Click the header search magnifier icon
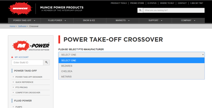Image resolution: width=212 pixels, height=108 pixels. [140, 10]
